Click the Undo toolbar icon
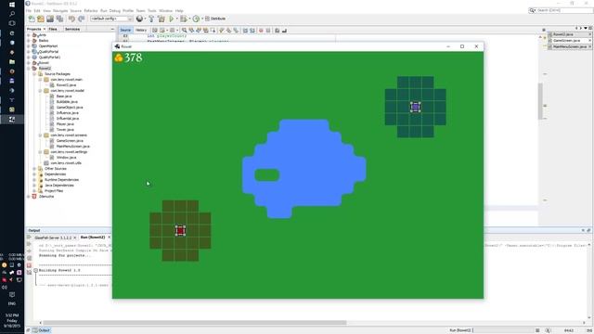The height and width of the screenshot is (334, 594). (x=71, y=19)
